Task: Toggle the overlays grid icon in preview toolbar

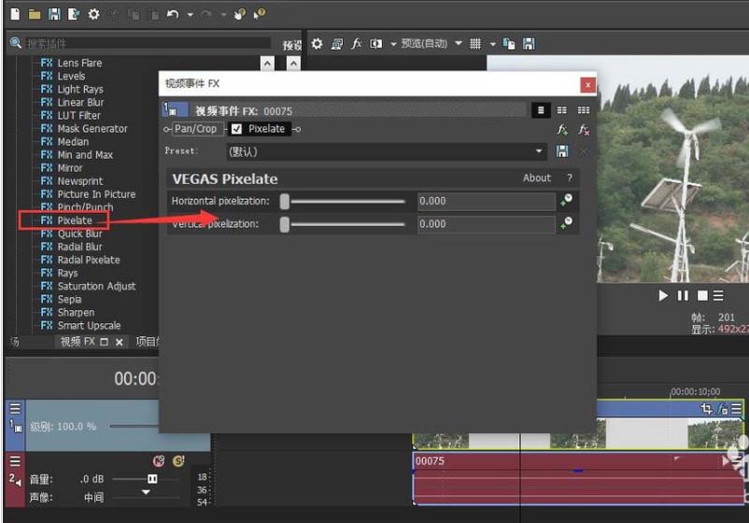Action: coord(474,44)
